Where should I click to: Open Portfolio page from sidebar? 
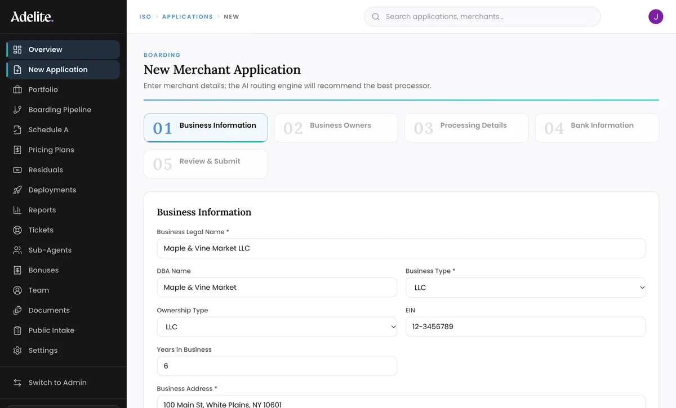tap(63, 89)
